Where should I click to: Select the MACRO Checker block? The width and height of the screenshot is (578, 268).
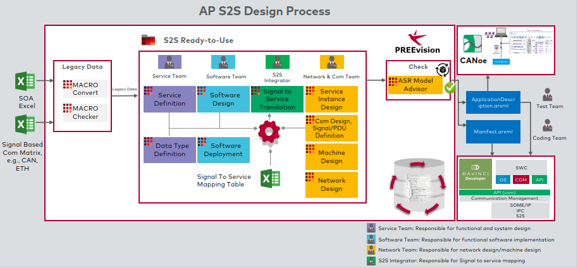[x=85, y=113]
